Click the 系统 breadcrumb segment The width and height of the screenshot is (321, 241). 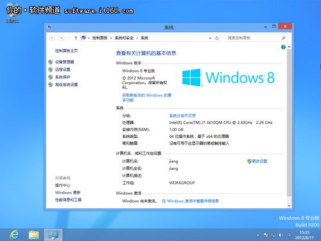pos(144,38)
